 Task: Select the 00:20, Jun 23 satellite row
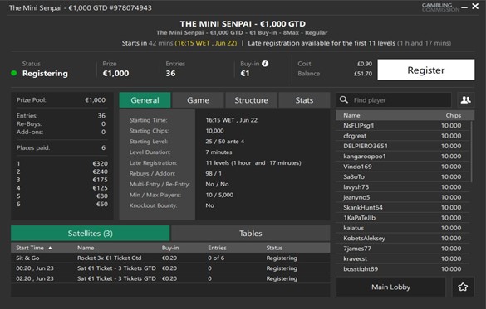click(170, 268)
